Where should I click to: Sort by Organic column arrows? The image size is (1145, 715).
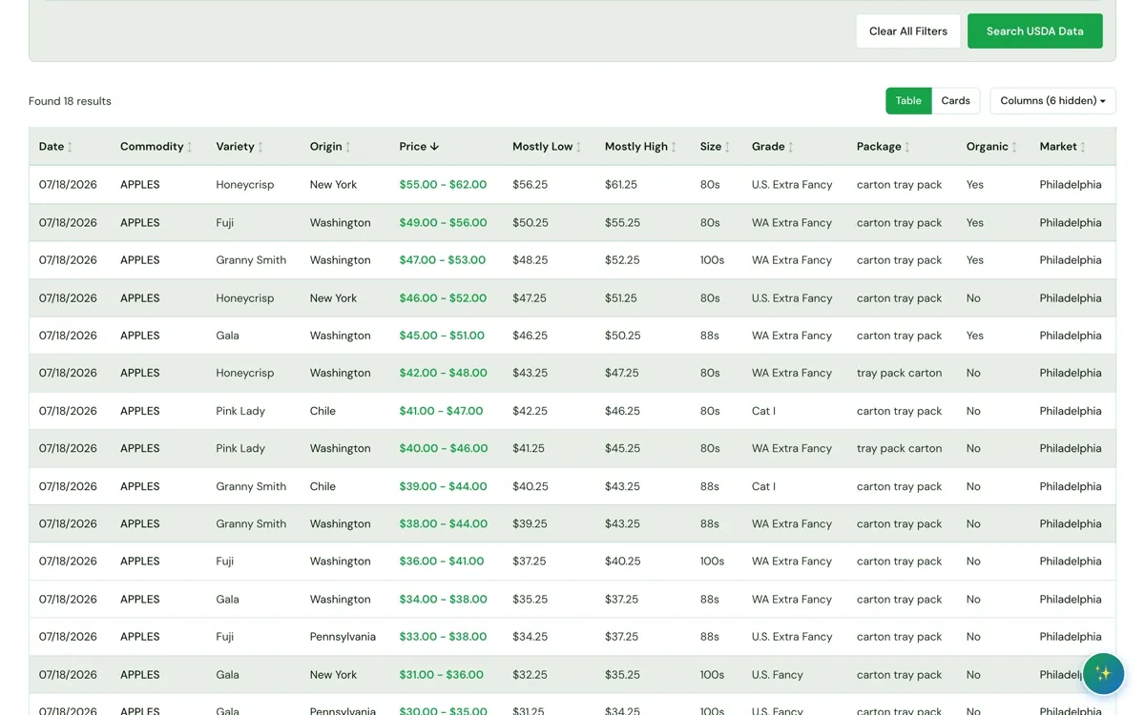pyautogui.click(x=1014, y=147)
